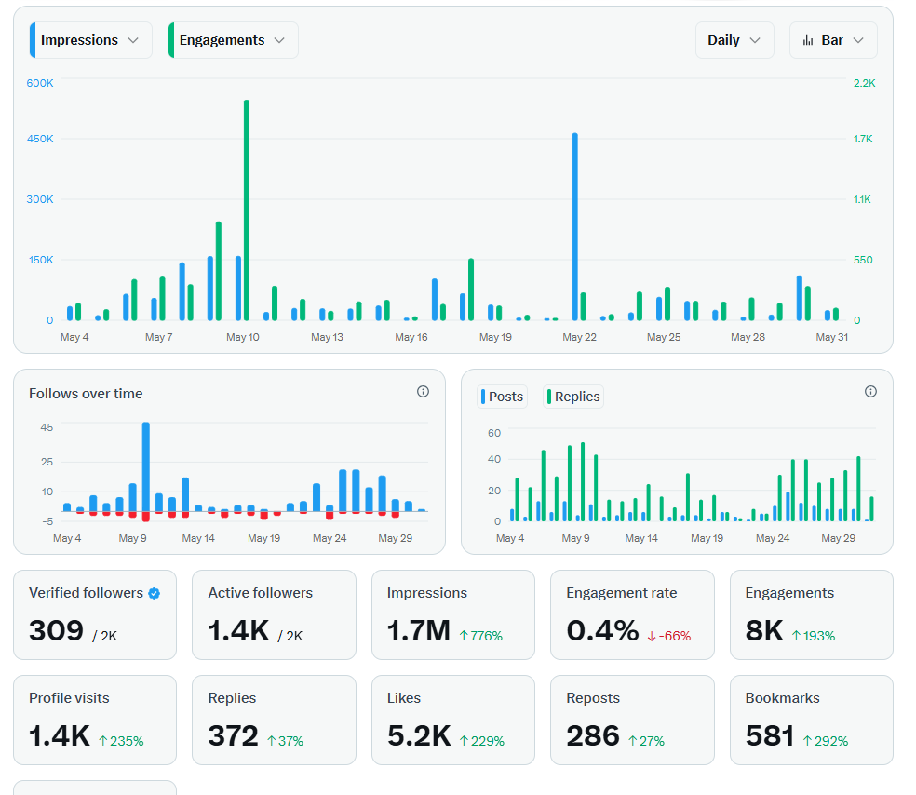Toggle the Posts series legend
Image resolution: width=916 pixels, height=795 pixels.
pos(502,397)
